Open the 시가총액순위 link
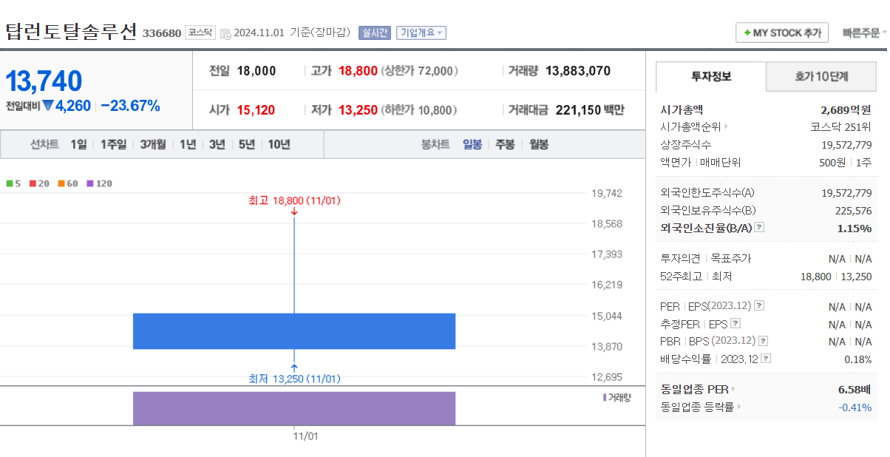The image size is (890, 457). pos(690,126)
